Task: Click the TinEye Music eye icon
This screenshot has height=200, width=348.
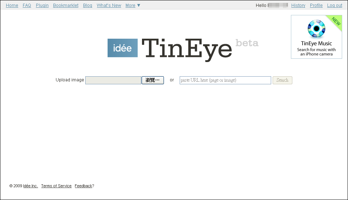Action: [x=316, y=29]
